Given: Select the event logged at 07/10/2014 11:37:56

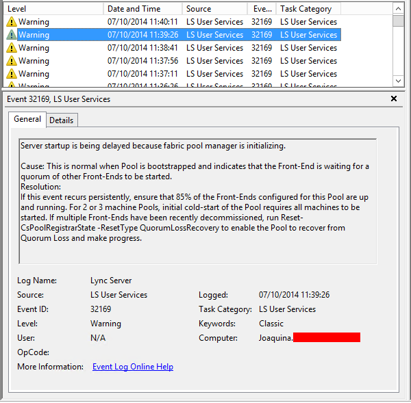Looking at the screenshot, I should coord(173,61).
